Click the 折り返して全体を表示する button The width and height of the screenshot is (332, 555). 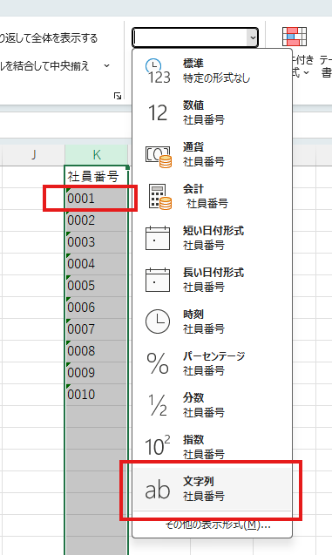(49, 37)
